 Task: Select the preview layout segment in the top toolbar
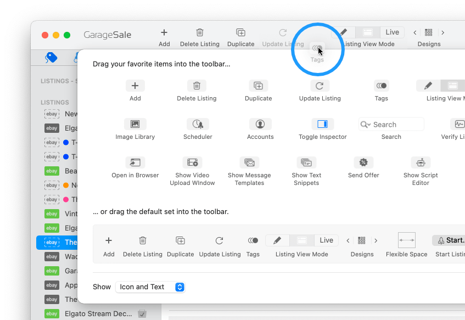(368, 32)
